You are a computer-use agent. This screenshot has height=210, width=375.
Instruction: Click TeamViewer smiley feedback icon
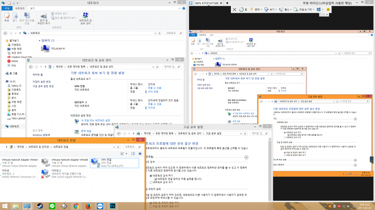click(328, 9)
